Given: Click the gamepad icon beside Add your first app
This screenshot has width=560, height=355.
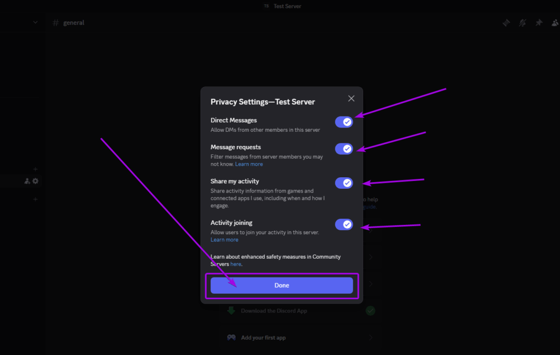Looking at the screenshot, I should (x=231, y=337).
